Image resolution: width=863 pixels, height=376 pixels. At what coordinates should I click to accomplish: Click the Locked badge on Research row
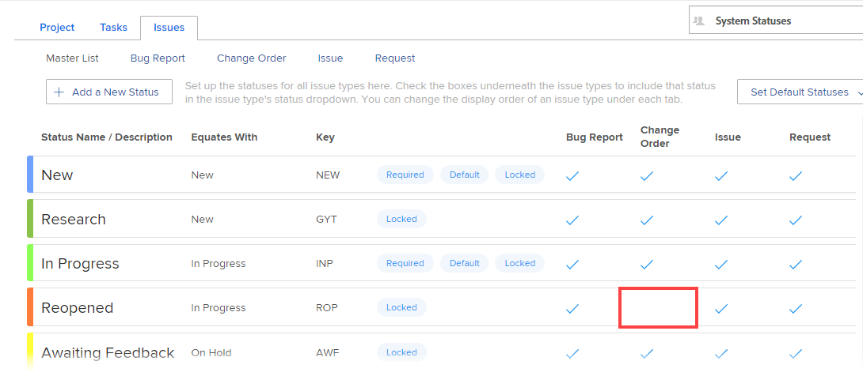pos(401,219)
